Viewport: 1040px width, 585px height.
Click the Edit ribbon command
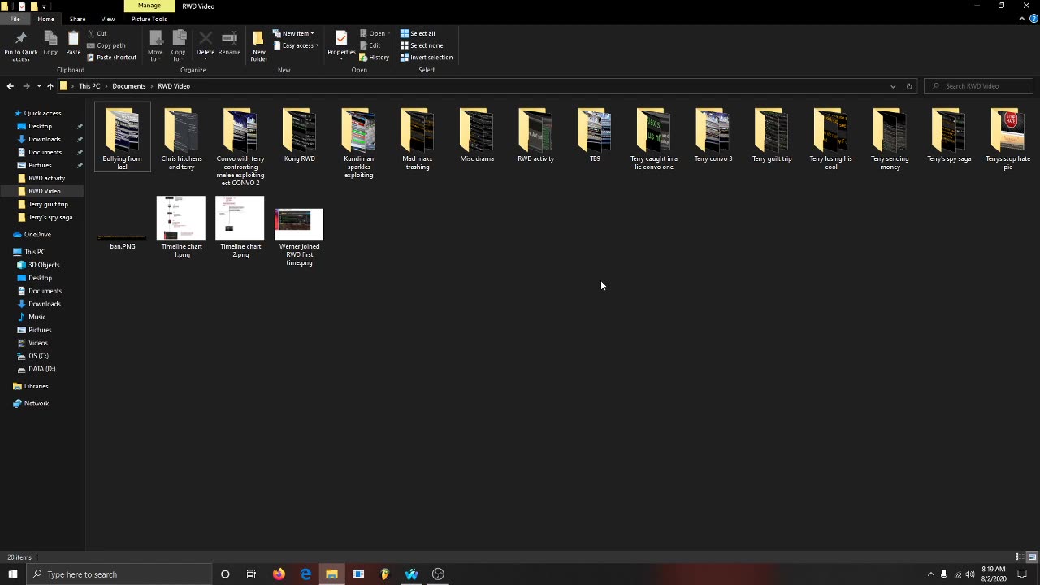point(370,45)
